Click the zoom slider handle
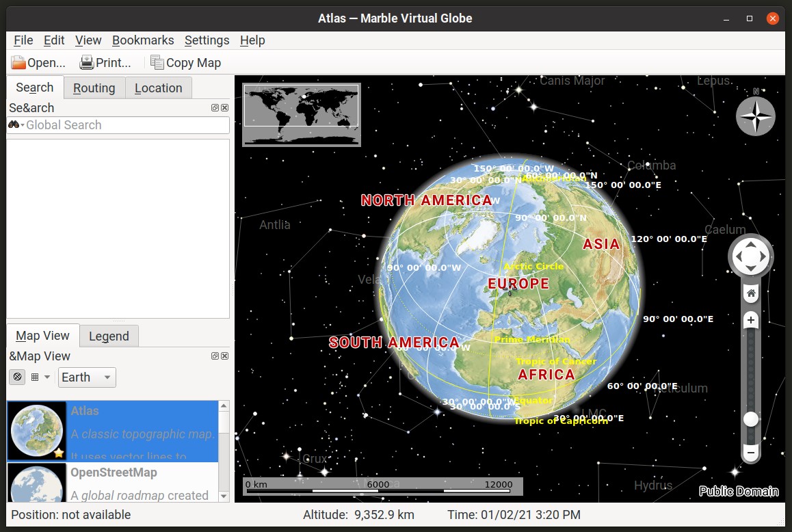This screenshot has width=792, height=532. 751,419
